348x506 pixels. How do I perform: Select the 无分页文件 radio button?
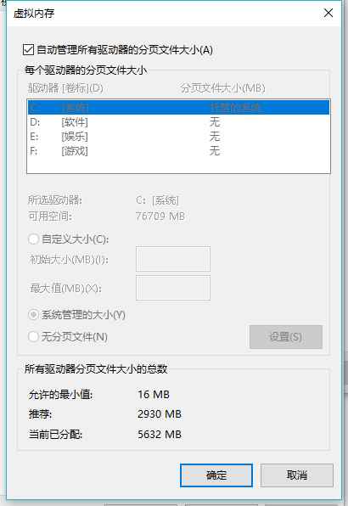[34, 336]
